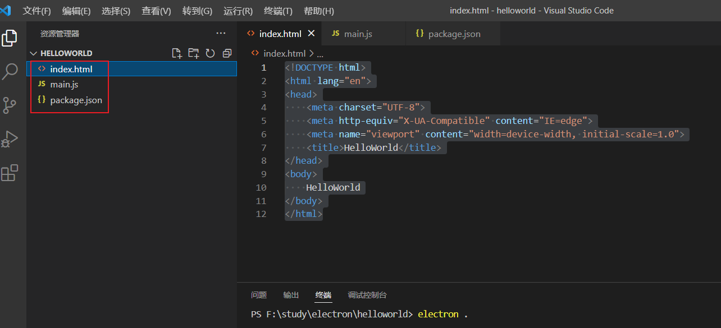The image size is (721, 328).
Task: Open the Source Control activity icon
Action: (x=10, y=105)
